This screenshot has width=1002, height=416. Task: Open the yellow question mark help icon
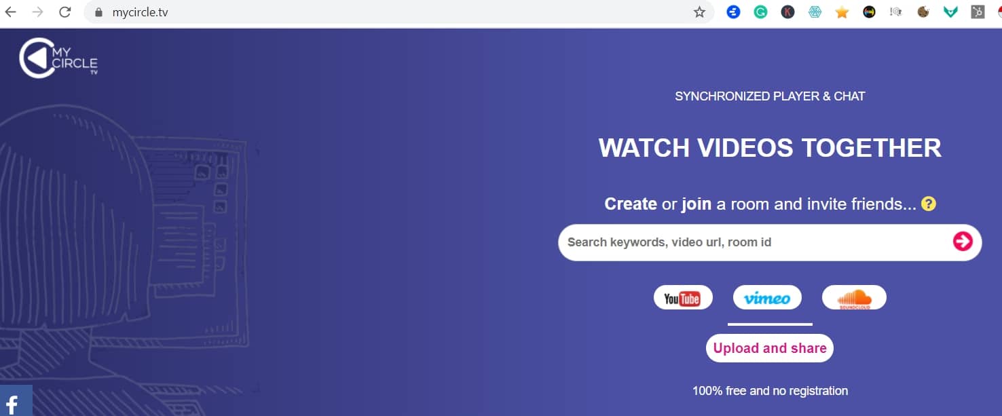click(x=929, y=204)
